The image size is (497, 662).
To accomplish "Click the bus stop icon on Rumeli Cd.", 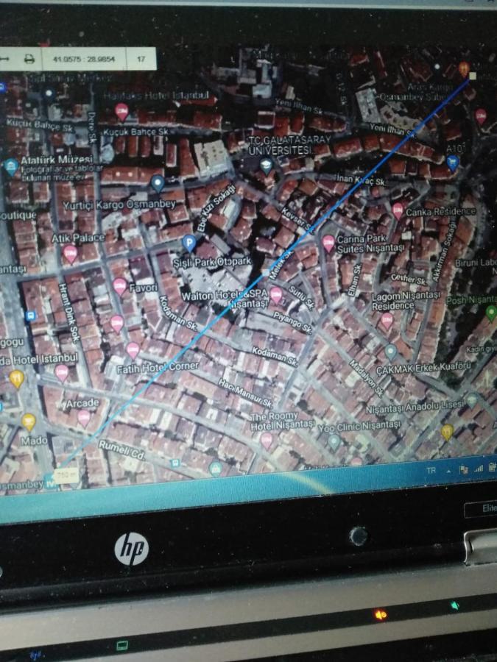I will (175, 463).
